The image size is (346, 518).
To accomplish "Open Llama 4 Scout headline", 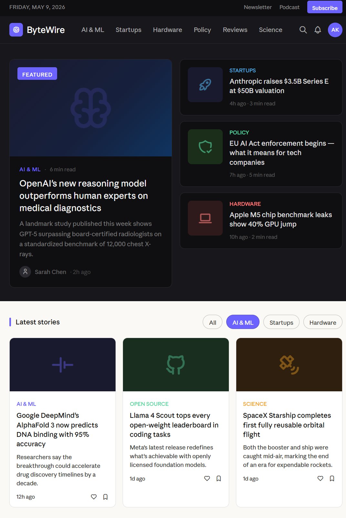I will (174, 425).
